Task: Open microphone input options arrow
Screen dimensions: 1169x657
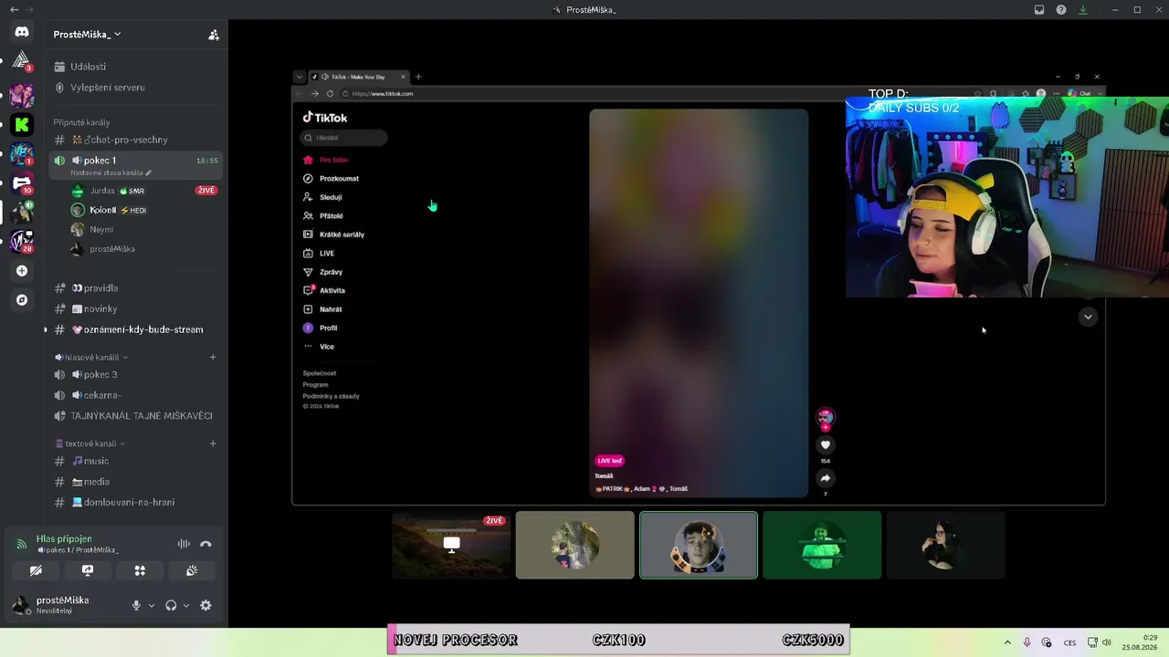Action: [x=152, y=605]
